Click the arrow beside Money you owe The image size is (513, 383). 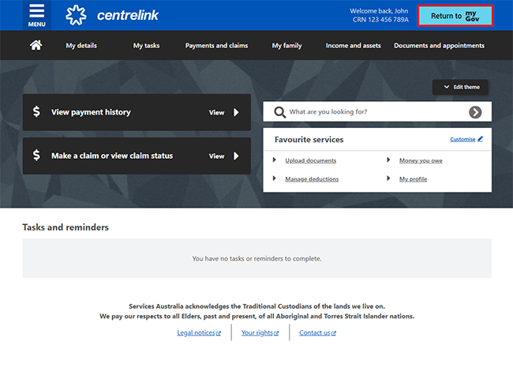[x=388, y=160]
